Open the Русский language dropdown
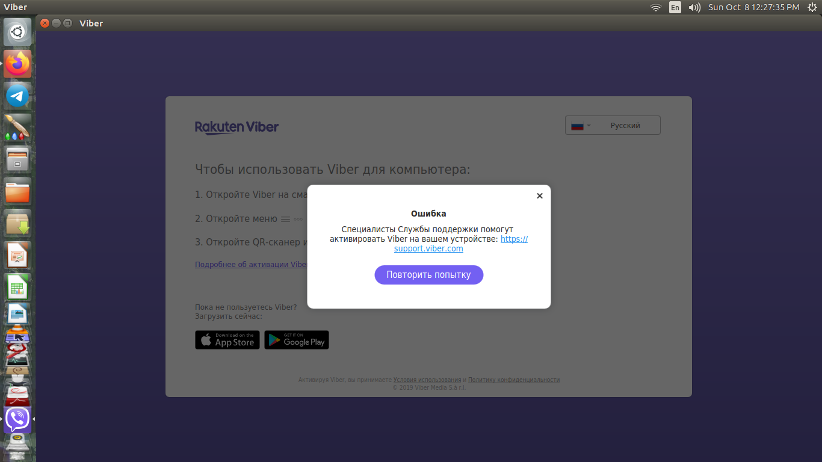This screenshot has height=462, width=822. pos(613,125)
